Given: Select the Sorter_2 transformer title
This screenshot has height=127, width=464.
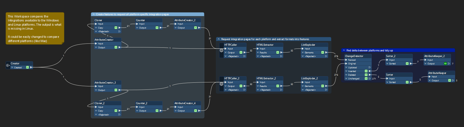Looking at the screenshot, I should 391,56.
